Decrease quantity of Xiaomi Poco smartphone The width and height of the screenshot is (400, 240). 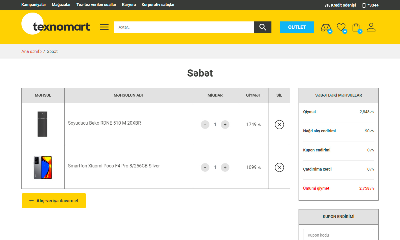coord(205,167)
